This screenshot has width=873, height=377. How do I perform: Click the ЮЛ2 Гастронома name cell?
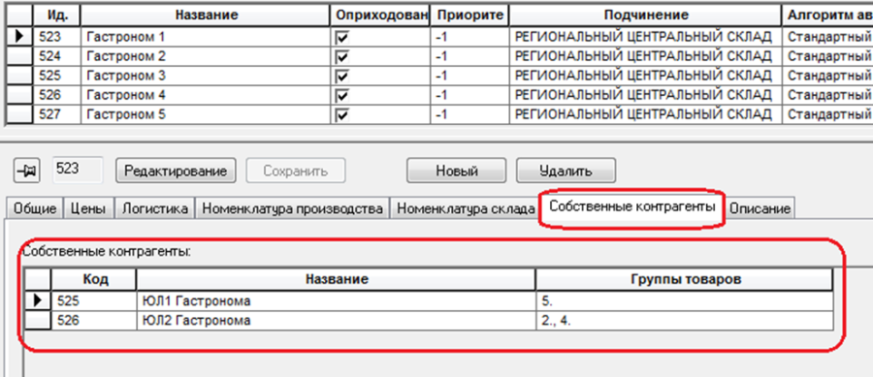point(337,320)
